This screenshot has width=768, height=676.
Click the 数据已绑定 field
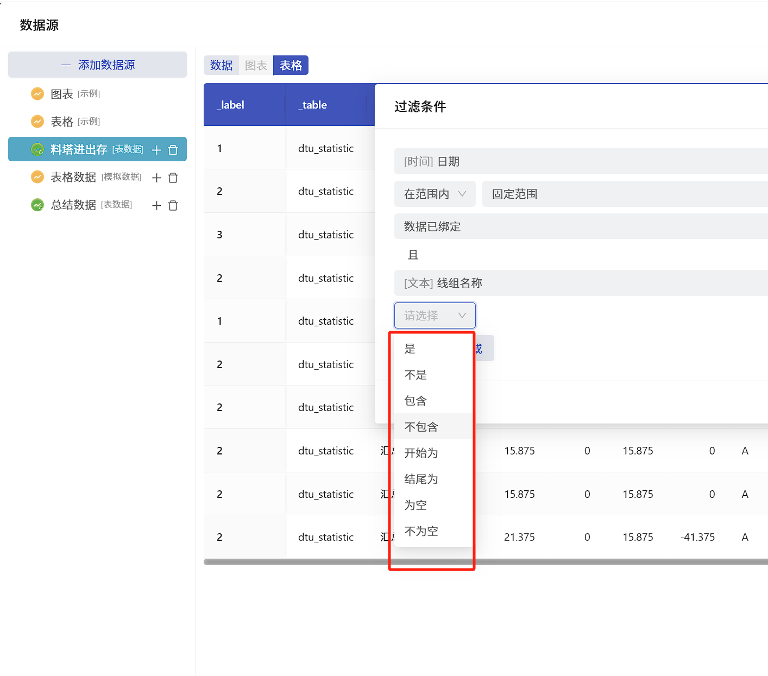(581, 226)
